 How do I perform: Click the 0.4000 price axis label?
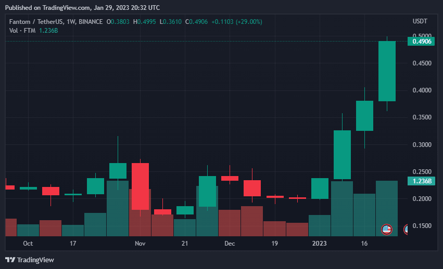pos(422,90)
